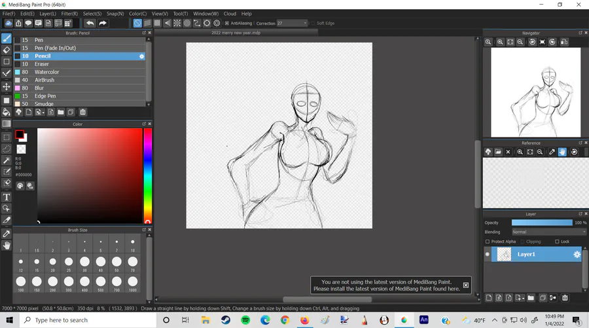
Task: Select the Hand pan tool
Action: pos(7,246)
